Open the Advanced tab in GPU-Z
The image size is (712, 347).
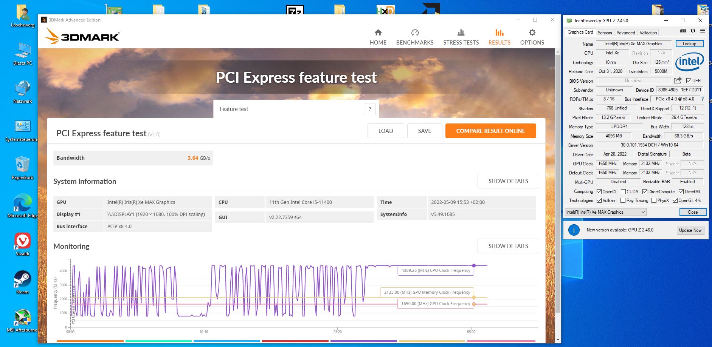pyautogui.click(x=626, y=33)
